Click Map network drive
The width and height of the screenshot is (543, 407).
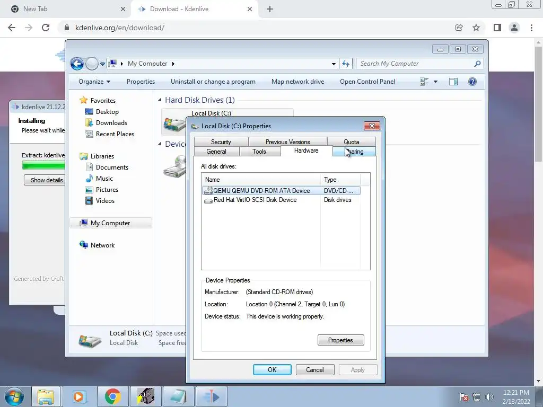pos(298,82)
